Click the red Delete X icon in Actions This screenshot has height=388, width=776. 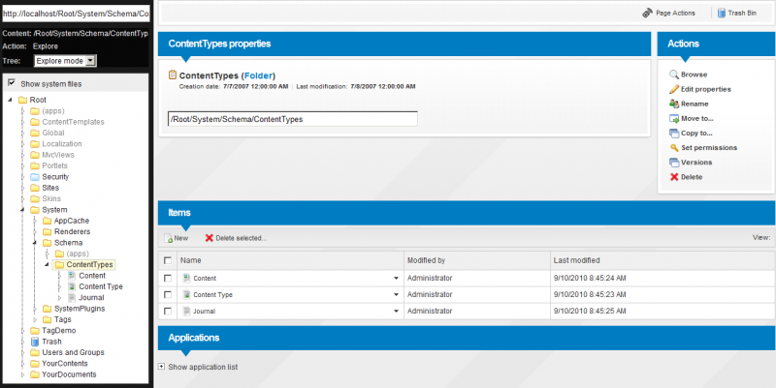pyautogui.click(x=674, y=177)
